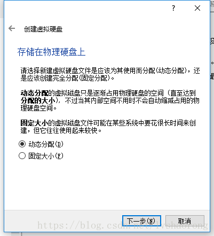Click the line 建，但它往往使用起来较快。
The height and width of the screenshot is (236, 214).
coord(61,130)
